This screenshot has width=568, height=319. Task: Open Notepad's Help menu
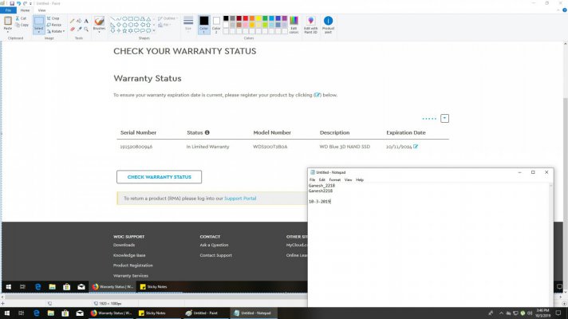360,180
